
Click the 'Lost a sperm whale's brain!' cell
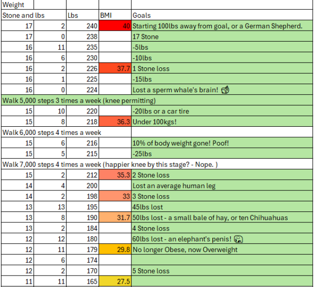coord(222,90)
